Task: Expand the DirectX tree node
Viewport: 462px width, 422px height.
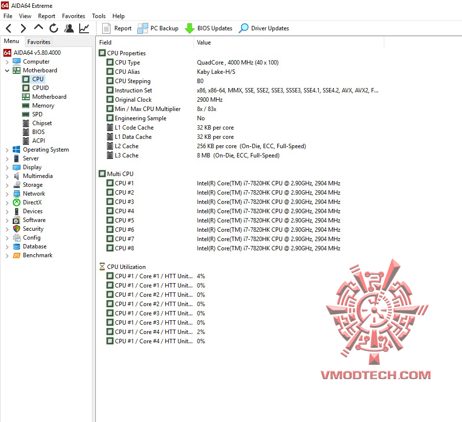Action: tap(7, 203)
